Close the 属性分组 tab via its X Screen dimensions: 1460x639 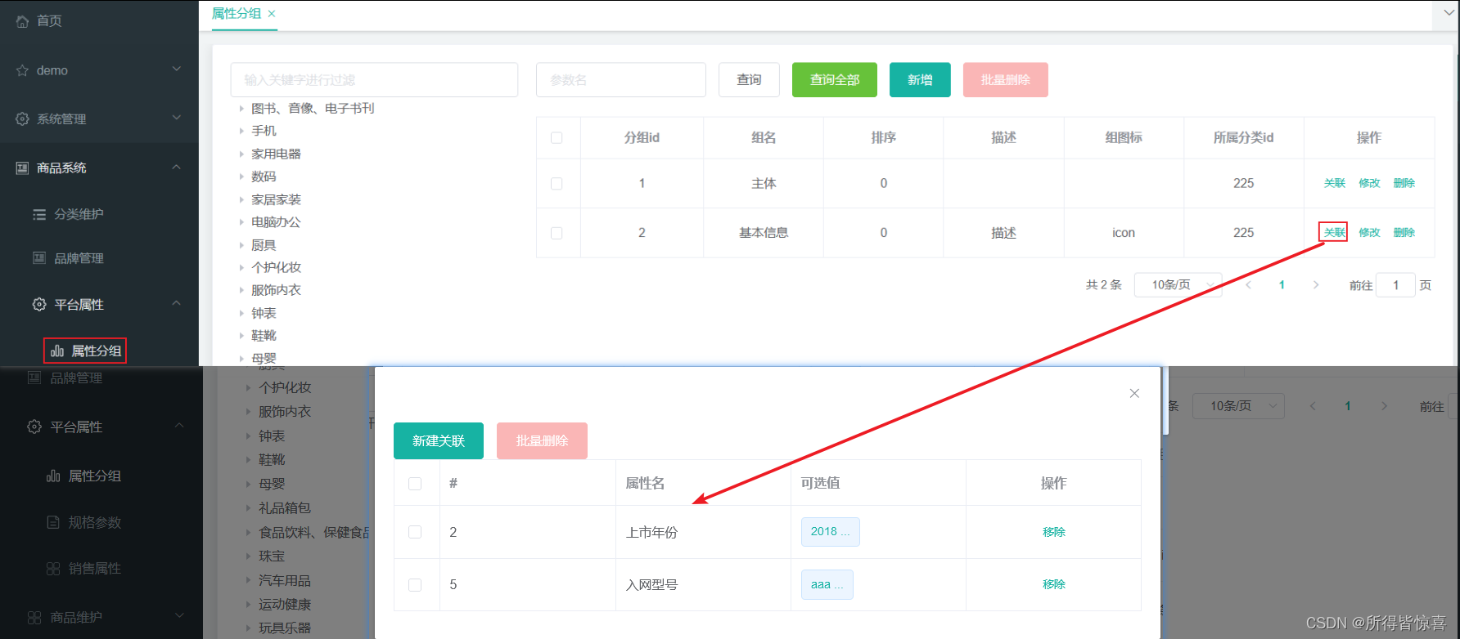[x=272, y=14]
